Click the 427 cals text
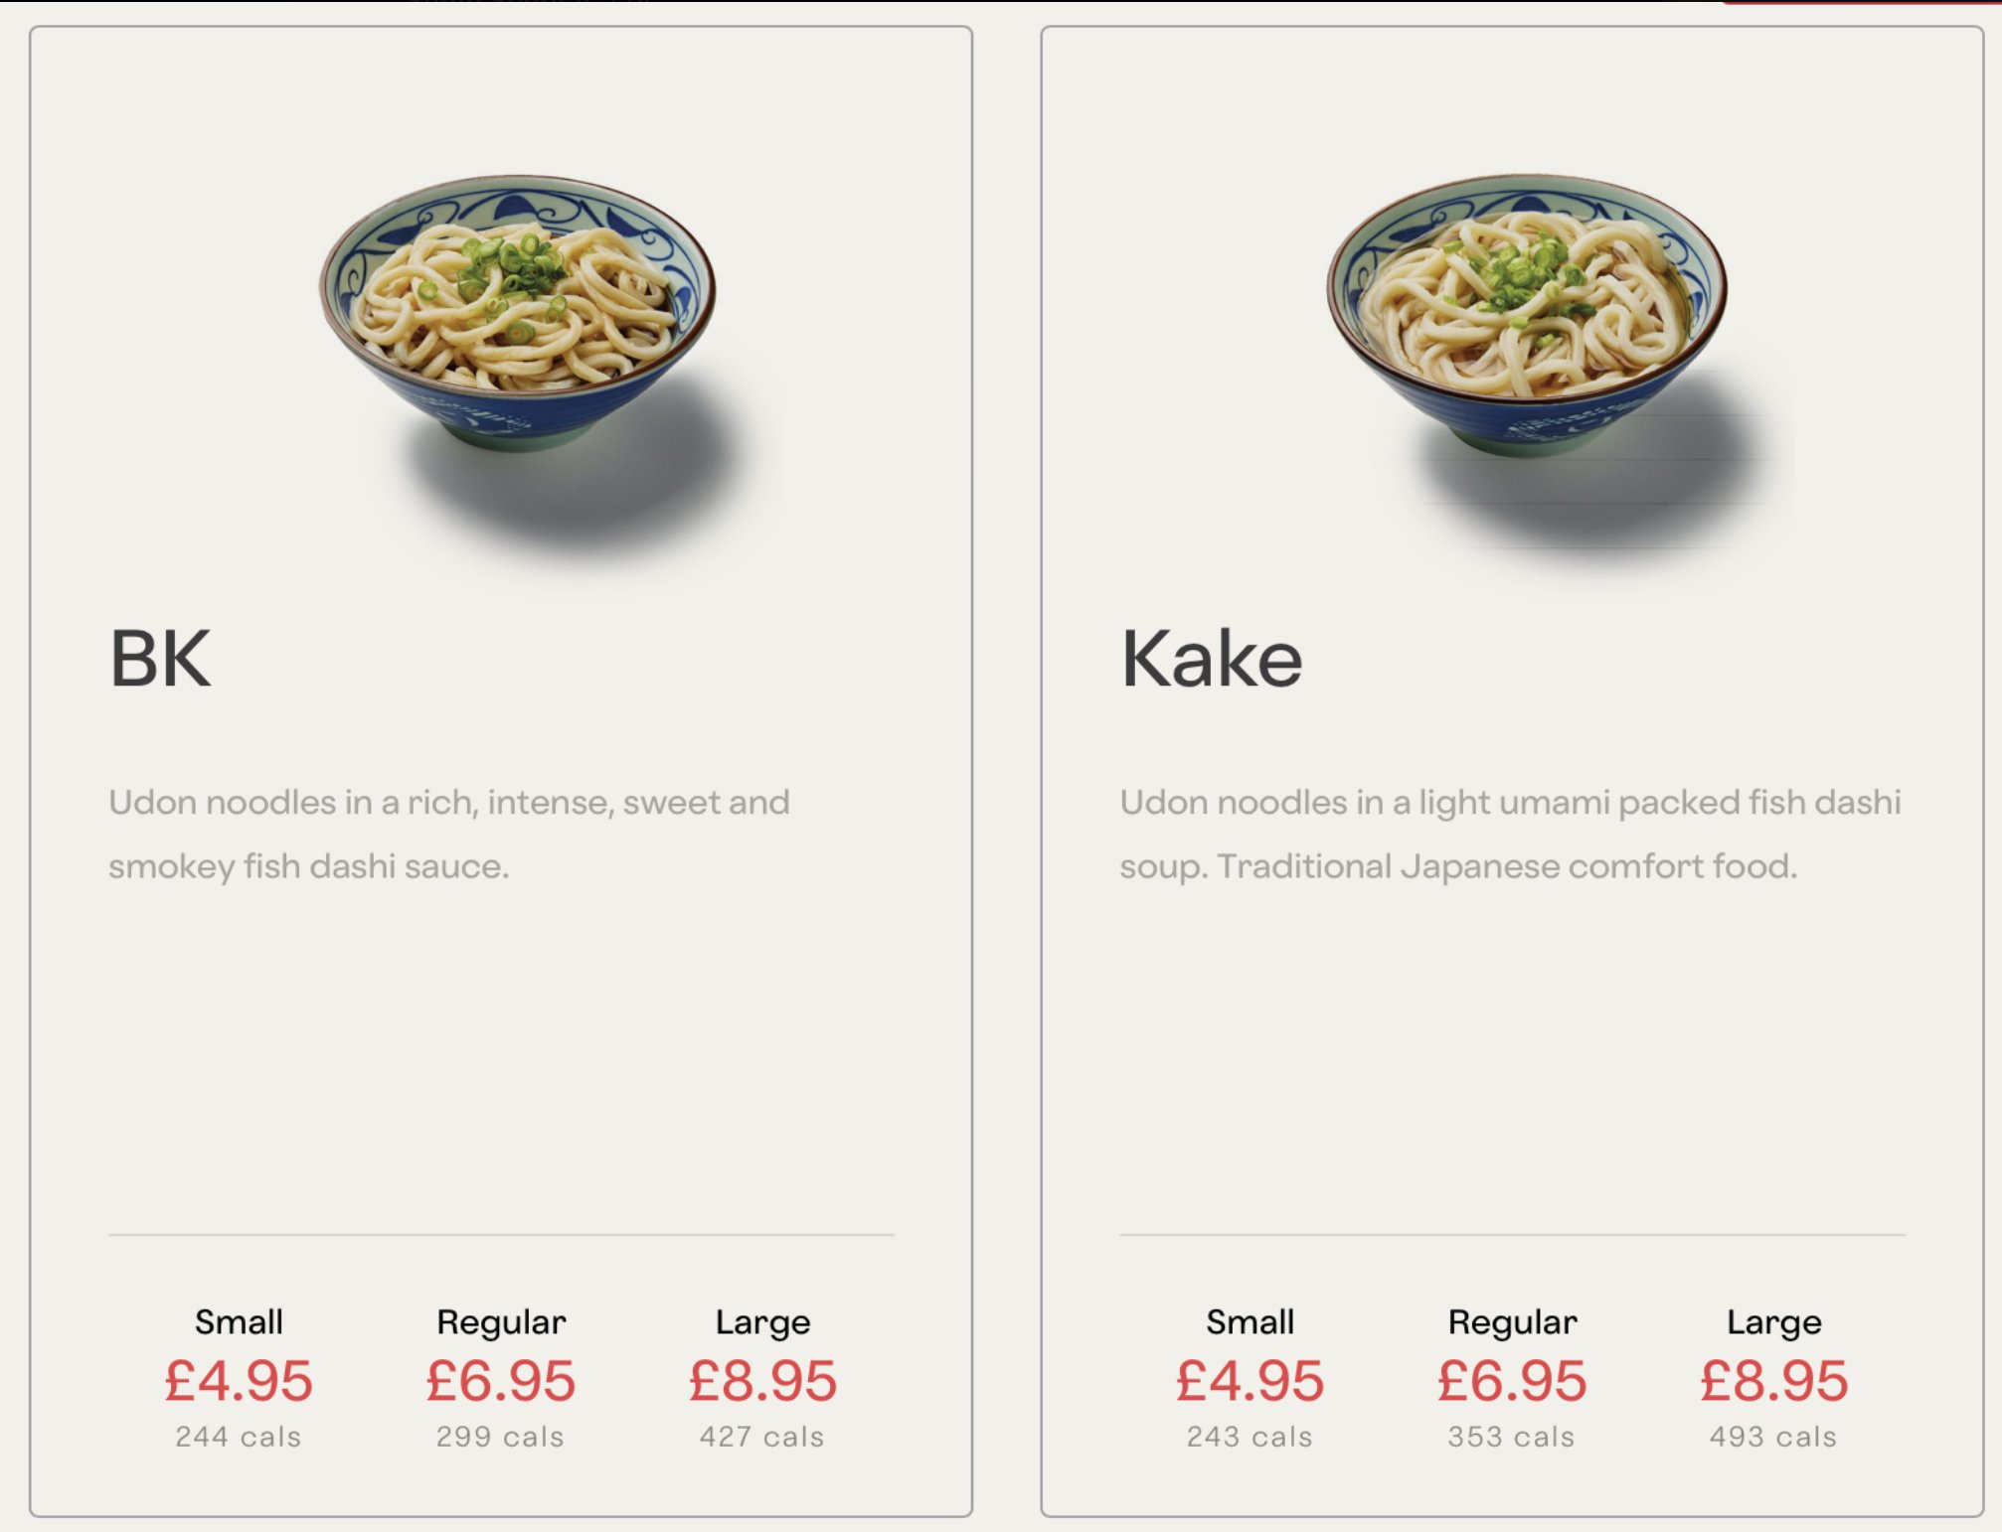Viewport: 2002px width, 1532px height. pos(762,1437)
